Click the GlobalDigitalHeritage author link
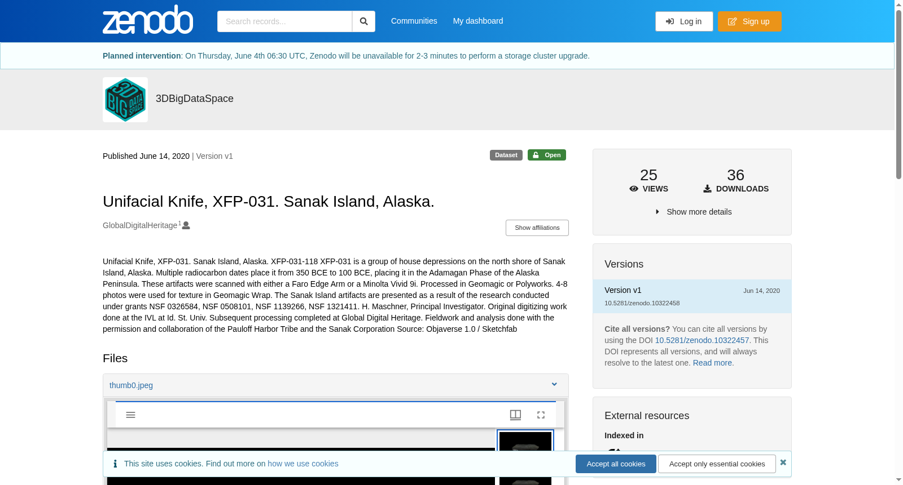The image size is (903, 485). [x=140, y=225]
